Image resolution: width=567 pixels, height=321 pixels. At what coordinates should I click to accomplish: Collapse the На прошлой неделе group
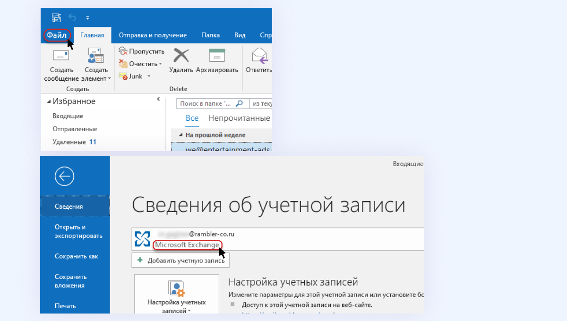[181, 135]
